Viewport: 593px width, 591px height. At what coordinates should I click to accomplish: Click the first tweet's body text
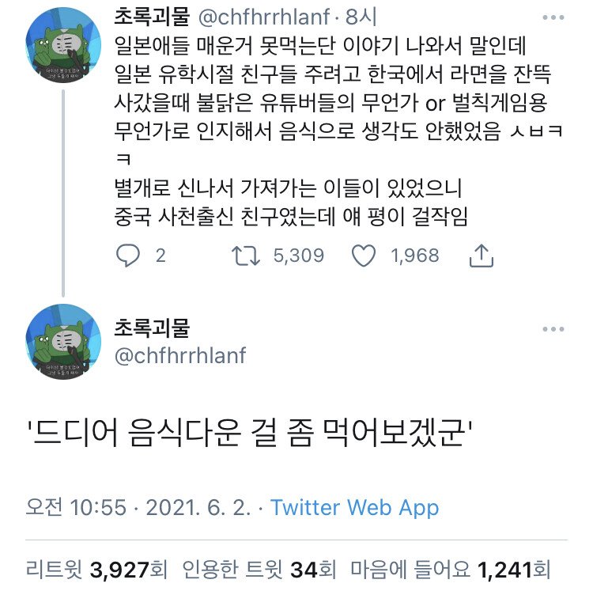coord(338,131)
